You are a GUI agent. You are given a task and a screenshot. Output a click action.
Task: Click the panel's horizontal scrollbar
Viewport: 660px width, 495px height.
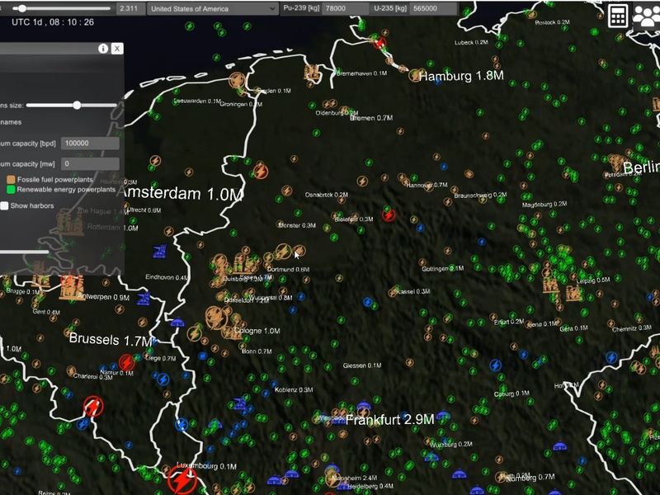pyautogui.click(x=25, y=252)
